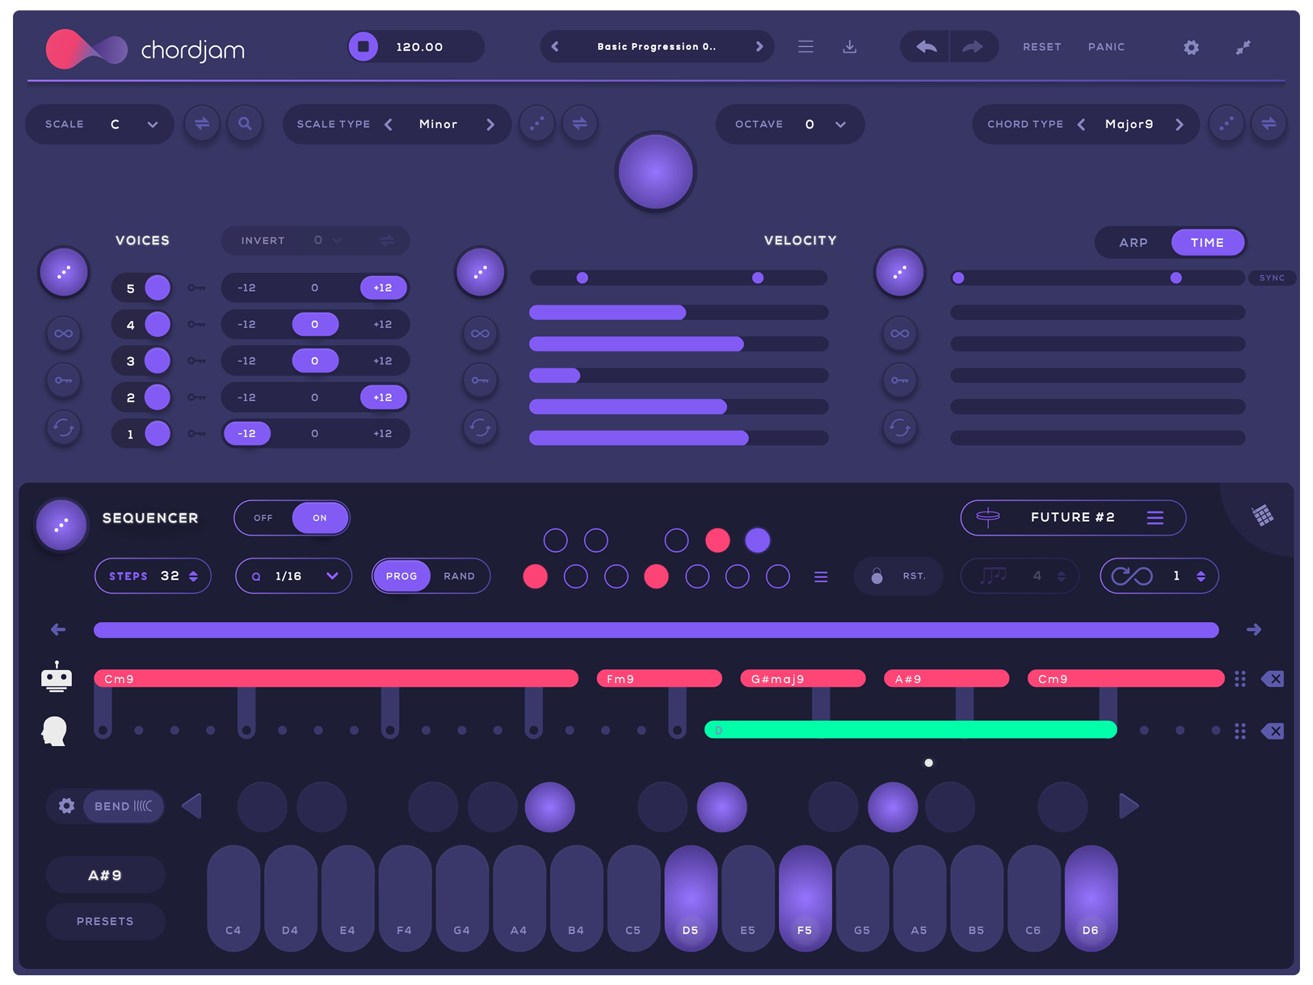Switch from TIME to ARP mode

(x=1133, y=242)
